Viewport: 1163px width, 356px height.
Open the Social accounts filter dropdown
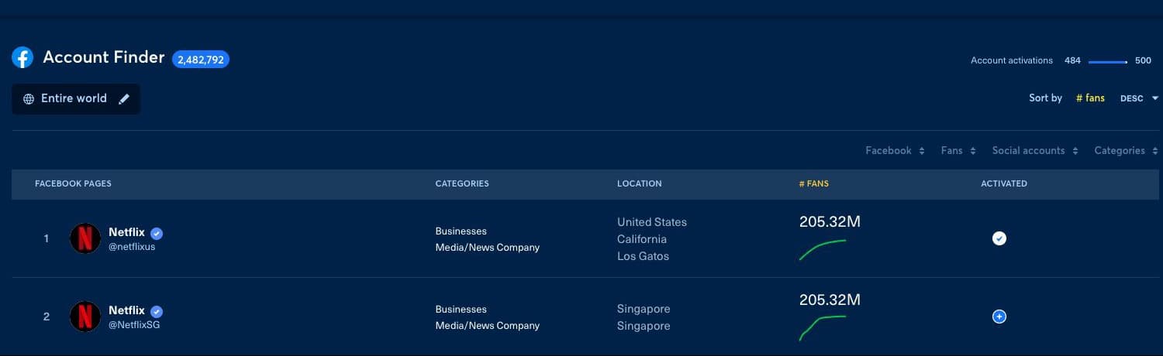[1035, 151]
